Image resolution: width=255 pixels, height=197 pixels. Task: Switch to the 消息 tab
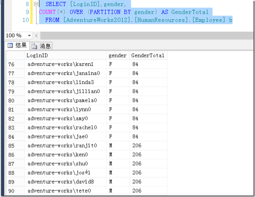point(41,46)
